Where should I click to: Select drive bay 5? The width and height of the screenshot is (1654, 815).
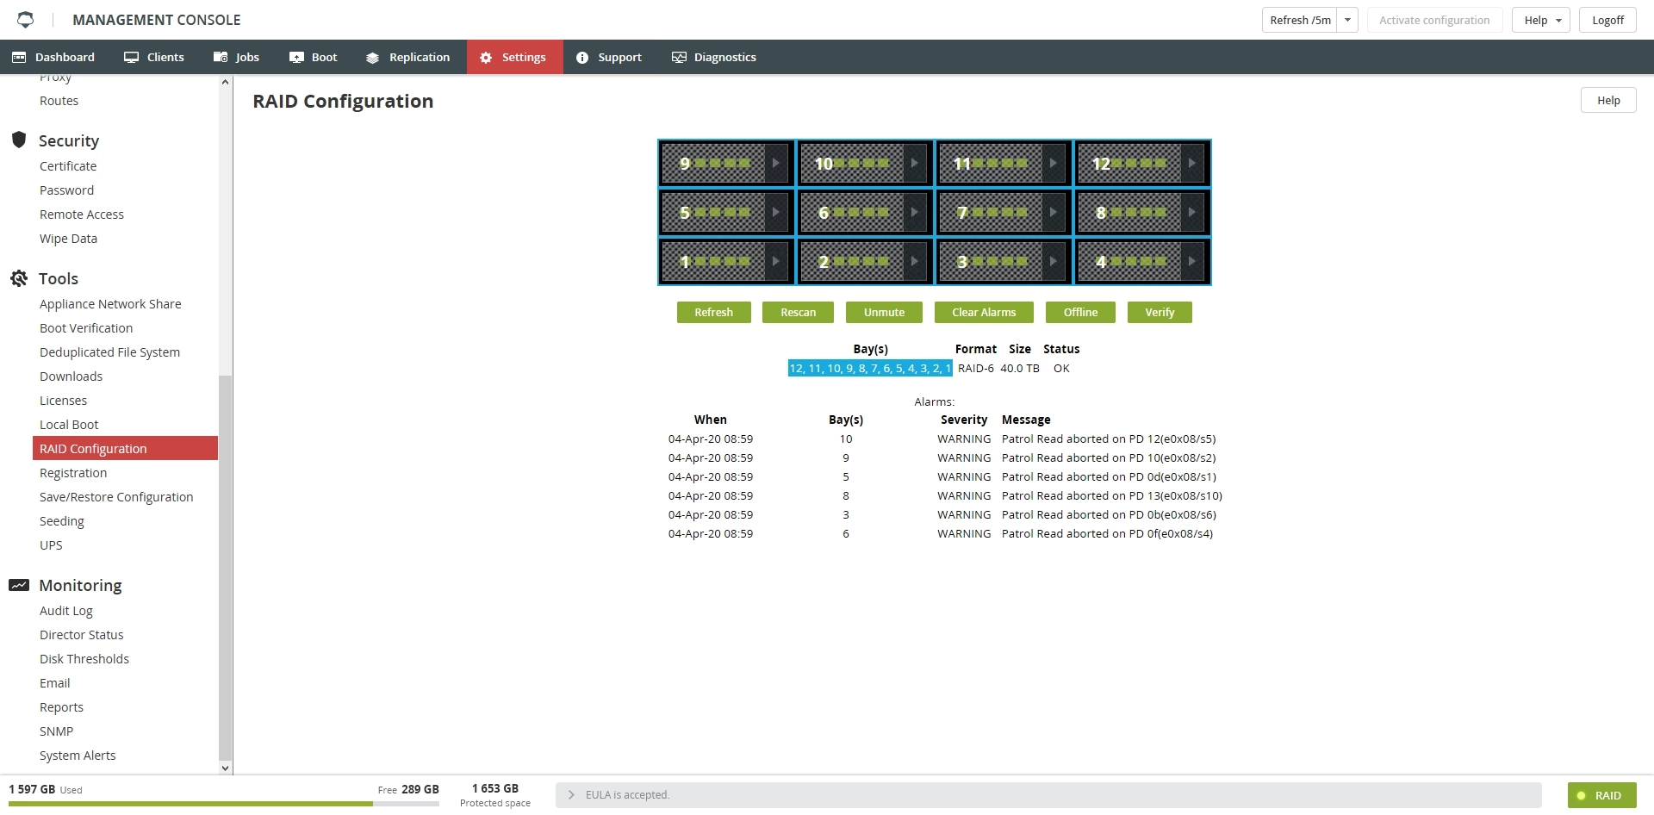(x=726, y=212)
